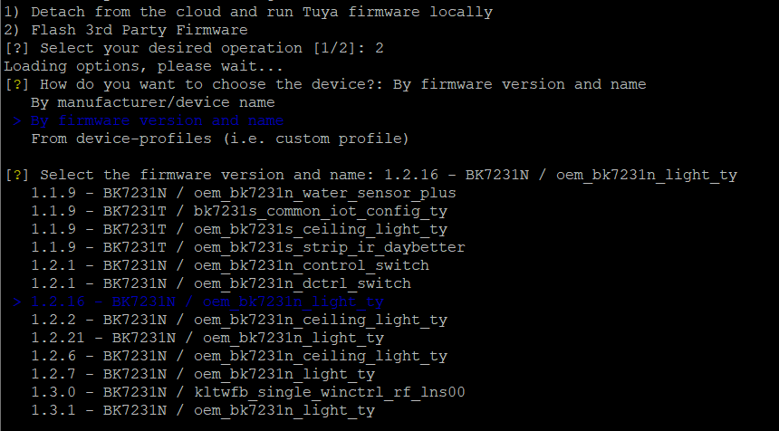Select 1.3.1 oem_bk7231n_light_ty entry

pos(203,410)
